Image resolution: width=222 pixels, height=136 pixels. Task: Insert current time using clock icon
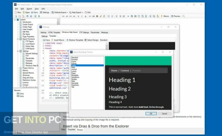click(x=139, y=16)
